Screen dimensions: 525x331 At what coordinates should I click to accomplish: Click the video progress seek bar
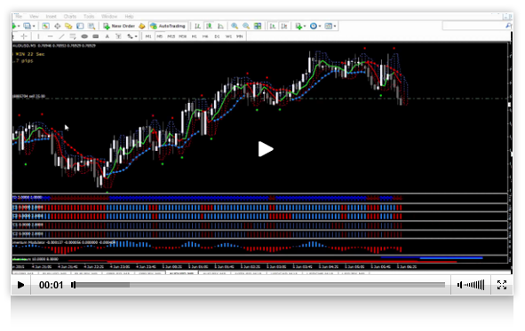click(259, 285)
